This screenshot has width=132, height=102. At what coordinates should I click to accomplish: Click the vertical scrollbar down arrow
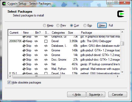pos(122,72)
